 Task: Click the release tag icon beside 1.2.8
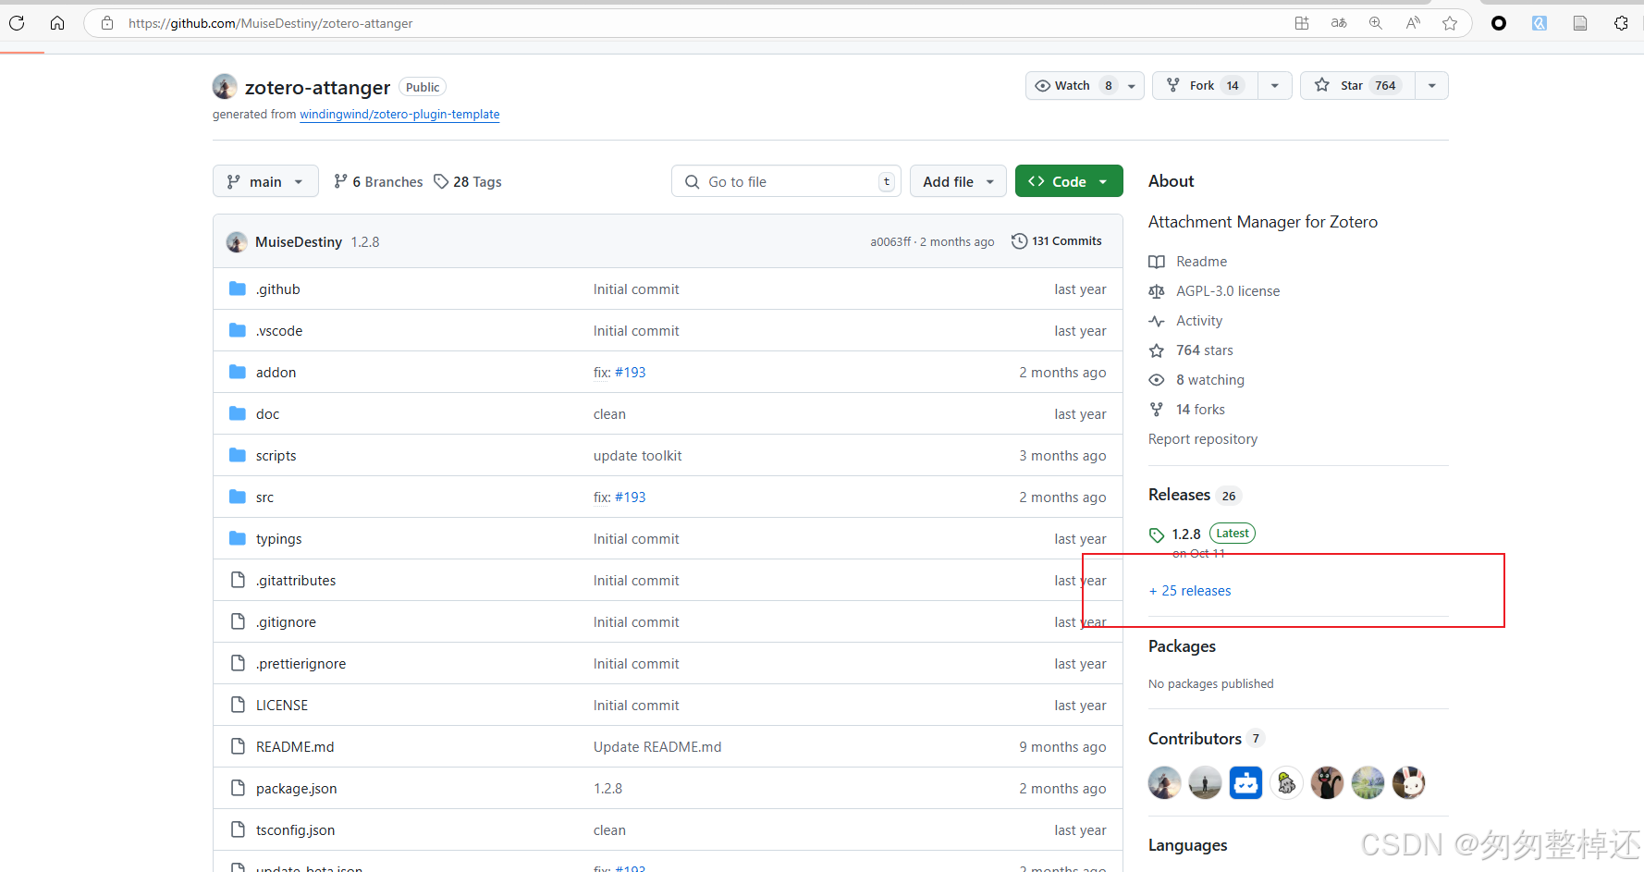tap(1157, 534)
